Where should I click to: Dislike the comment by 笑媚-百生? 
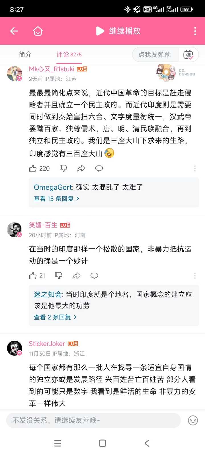point(59,276)
